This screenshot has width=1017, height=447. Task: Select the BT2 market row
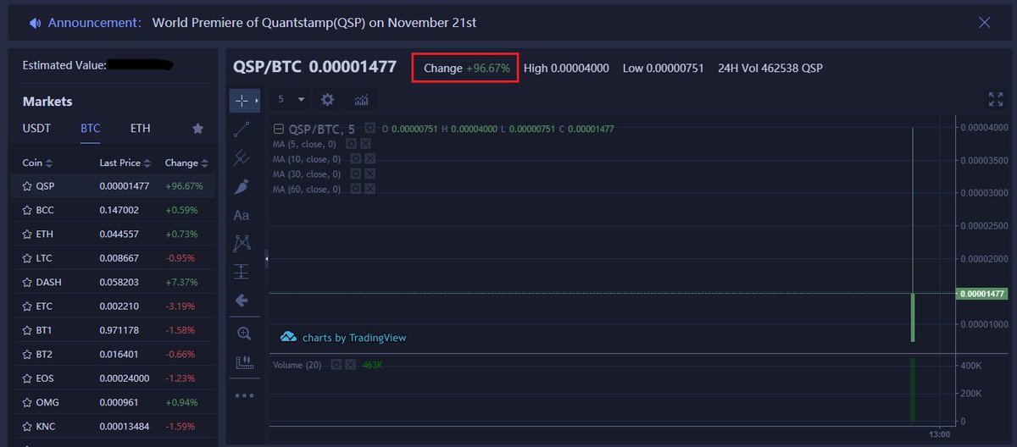point(112,354)
